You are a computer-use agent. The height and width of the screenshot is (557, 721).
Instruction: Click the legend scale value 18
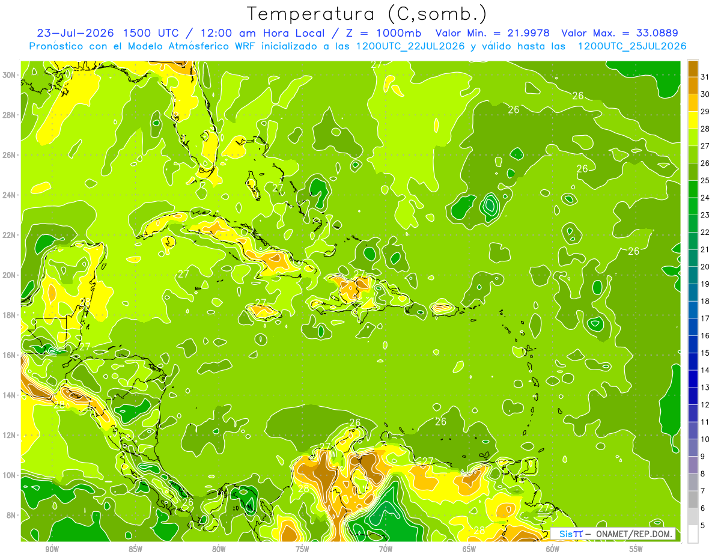coord(705,301)
